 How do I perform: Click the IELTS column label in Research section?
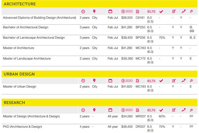[151, 110]
